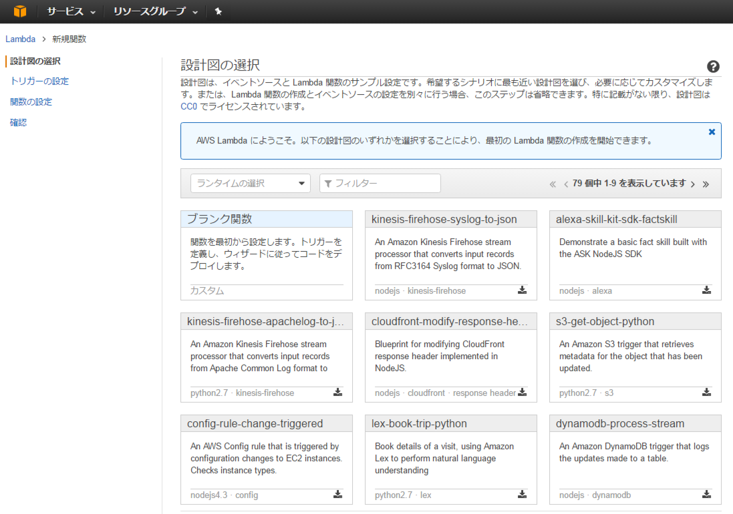733x514 pixels.
Task: Click 'python2.7 · kinesis-firehose' tag text
Action: 242,393
